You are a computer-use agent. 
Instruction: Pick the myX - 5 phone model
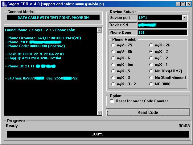[113, 71]
